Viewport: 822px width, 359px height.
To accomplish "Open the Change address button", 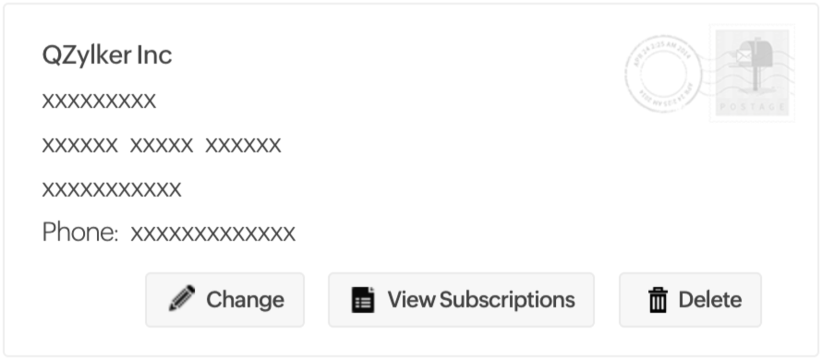I will (225, 300).
